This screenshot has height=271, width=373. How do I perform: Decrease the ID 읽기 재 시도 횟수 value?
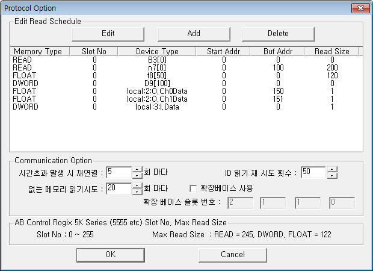coord(332,176)
